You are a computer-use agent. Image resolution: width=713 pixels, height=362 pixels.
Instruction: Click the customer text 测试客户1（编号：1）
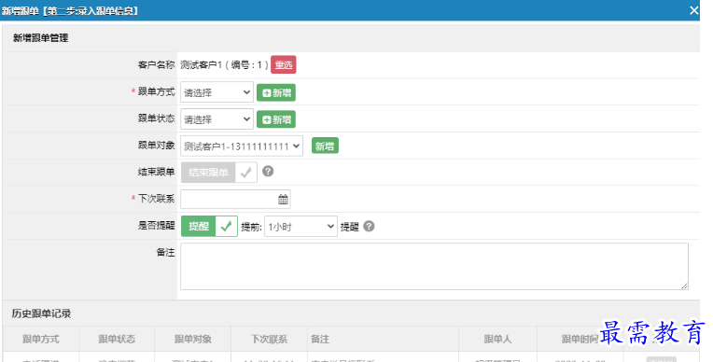click(224, 64)
